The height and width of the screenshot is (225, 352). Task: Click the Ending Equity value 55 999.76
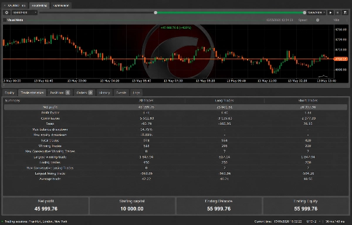click(x=306, y=209)
